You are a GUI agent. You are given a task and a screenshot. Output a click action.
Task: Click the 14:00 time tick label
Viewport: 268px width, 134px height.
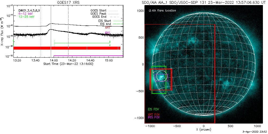[54, 60]
